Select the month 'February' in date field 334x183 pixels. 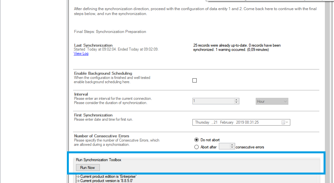pyautogui.click(x=227, y=122)
